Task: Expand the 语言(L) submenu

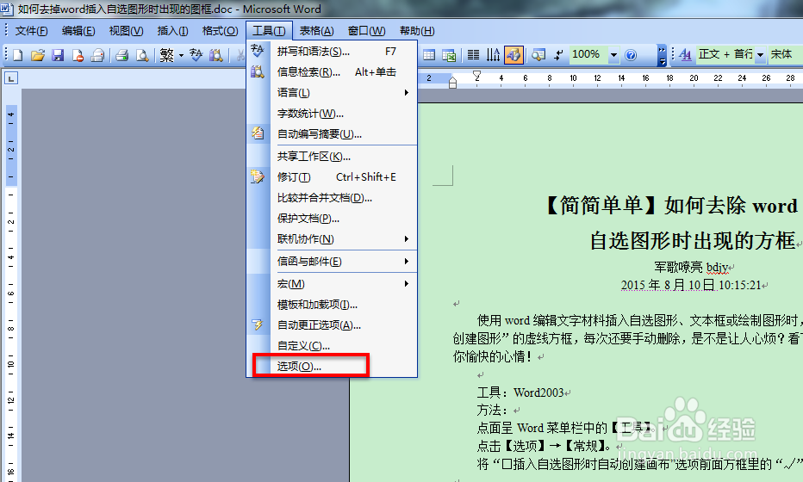Action: 332,93
